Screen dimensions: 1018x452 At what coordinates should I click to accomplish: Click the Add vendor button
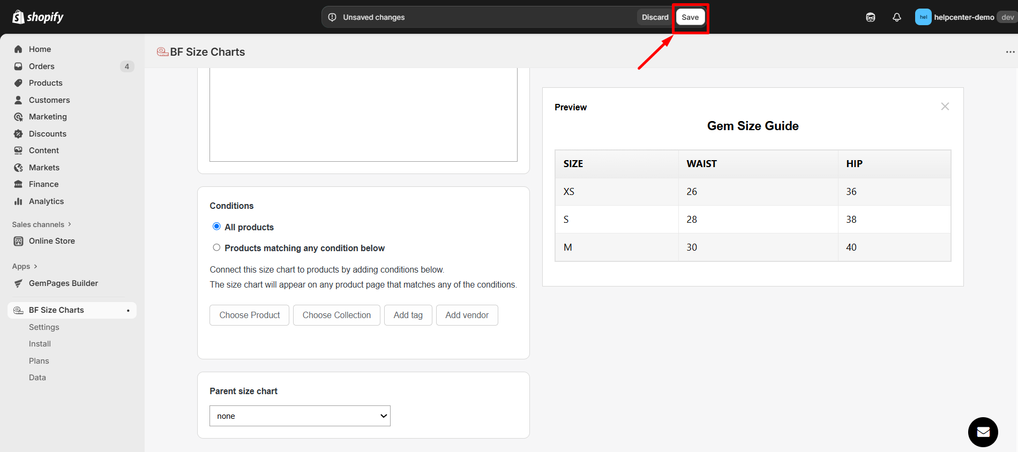[x=467, y=315]
